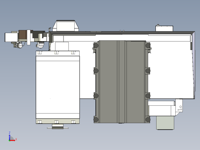Select the large white cabinet body on left
This screenshot has height=150, width=200.
58,87
